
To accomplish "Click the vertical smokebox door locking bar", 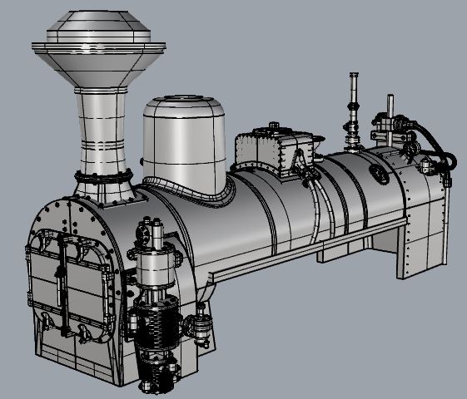I will [x=62, y=284].
